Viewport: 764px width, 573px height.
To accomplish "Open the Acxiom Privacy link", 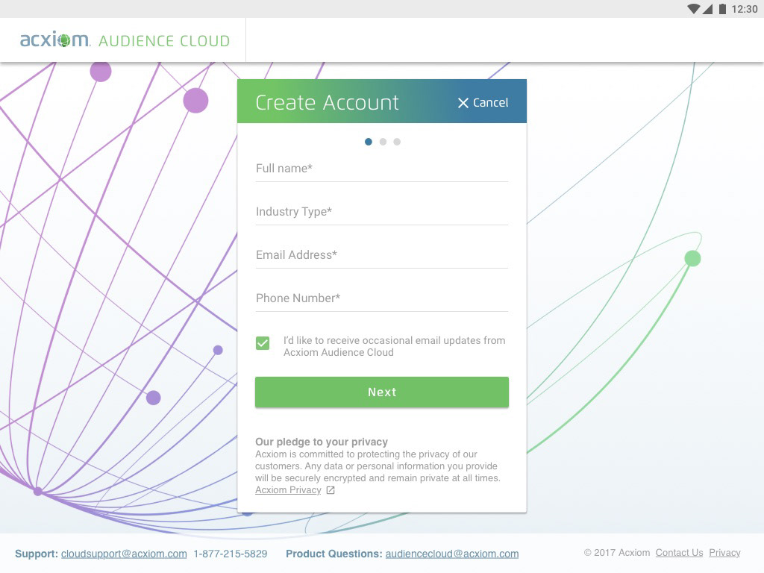I will point(288,490).
